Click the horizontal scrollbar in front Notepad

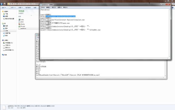coord(104,58)
